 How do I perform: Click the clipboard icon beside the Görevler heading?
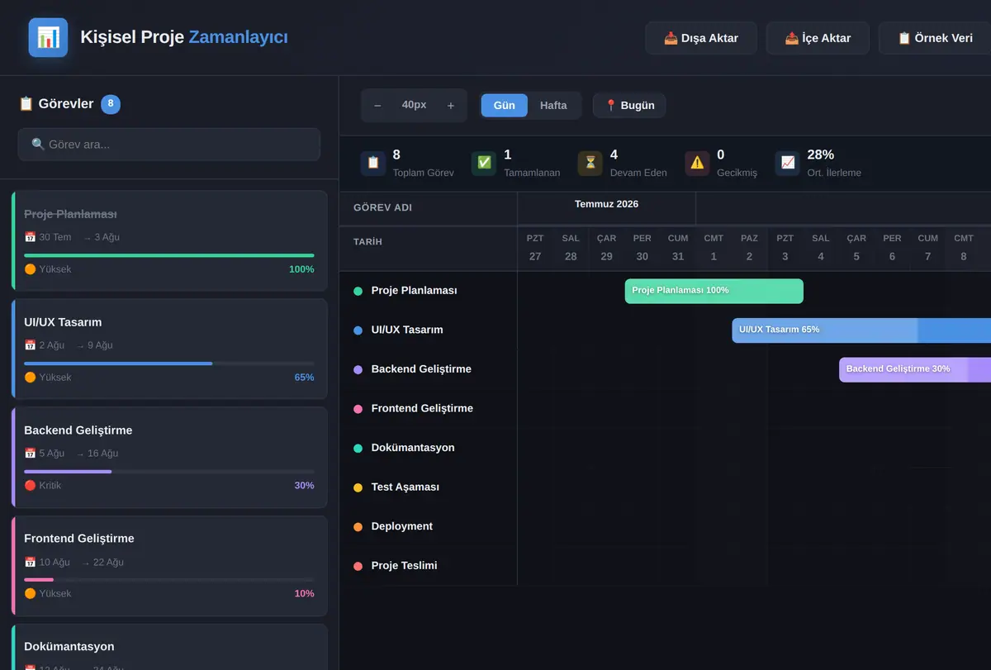tap(26, 104)
